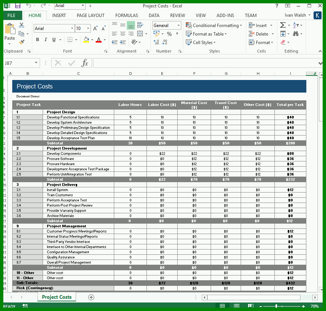The height and width of the screenshot is (311, 326).
Task: Open the font size dropdown showing 10
Action: click(x=88, y=28)
